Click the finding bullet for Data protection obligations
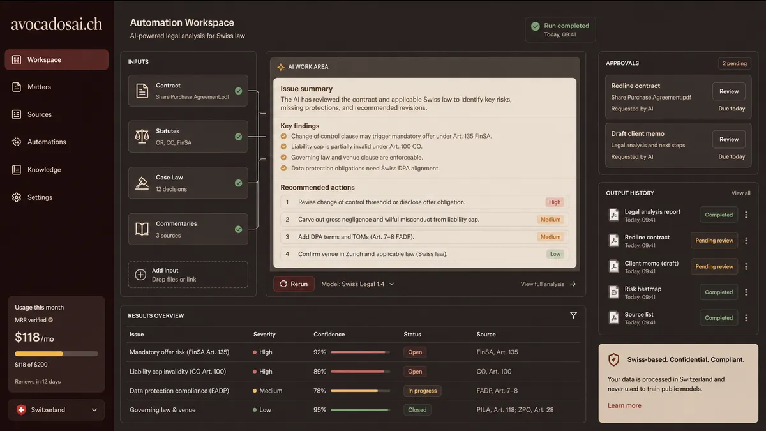This screenshot has width=766, height=431. click(283, 169)
